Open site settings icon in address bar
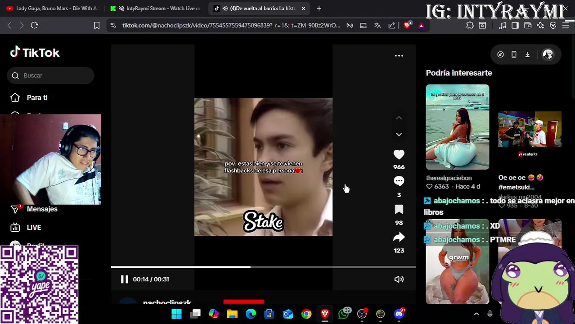The image size is (575, 324). (113, 25)
